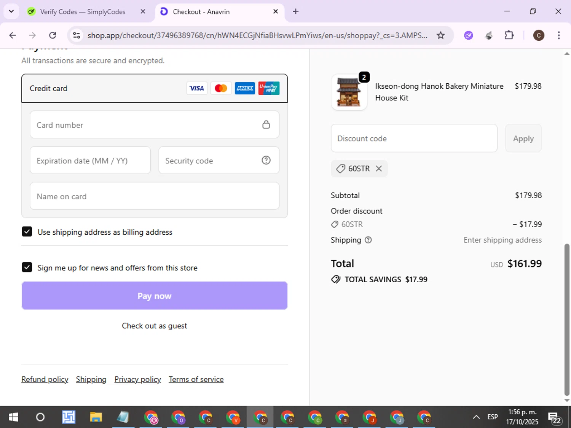Open the Terms of service link
Image resolution: width=571 pixels, height=428 pixels.
[196, 379]
